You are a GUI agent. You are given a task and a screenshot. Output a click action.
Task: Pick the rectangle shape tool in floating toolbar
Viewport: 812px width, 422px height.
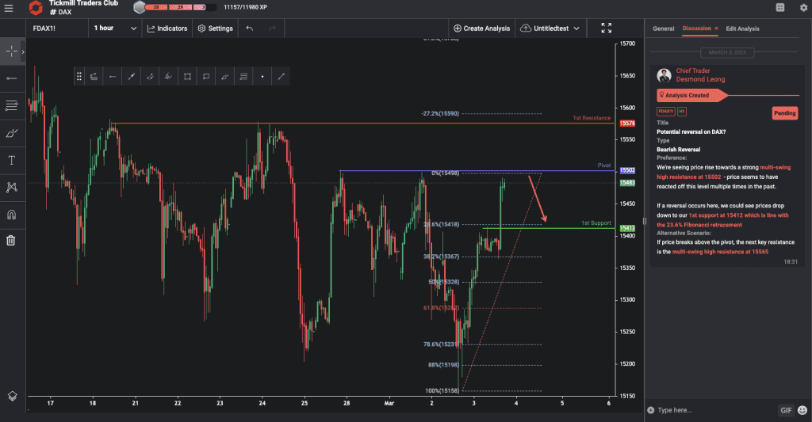pos(187,77)
